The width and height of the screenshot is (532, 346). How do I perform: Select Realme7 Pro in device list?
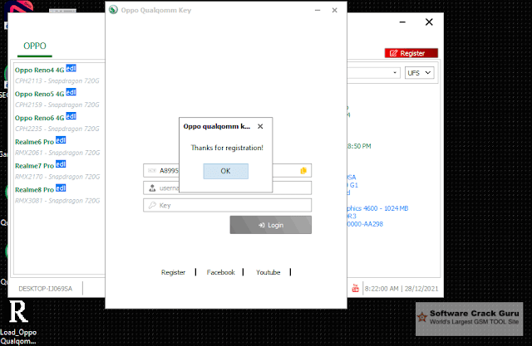pyautogui.click(x=34, y=166)
